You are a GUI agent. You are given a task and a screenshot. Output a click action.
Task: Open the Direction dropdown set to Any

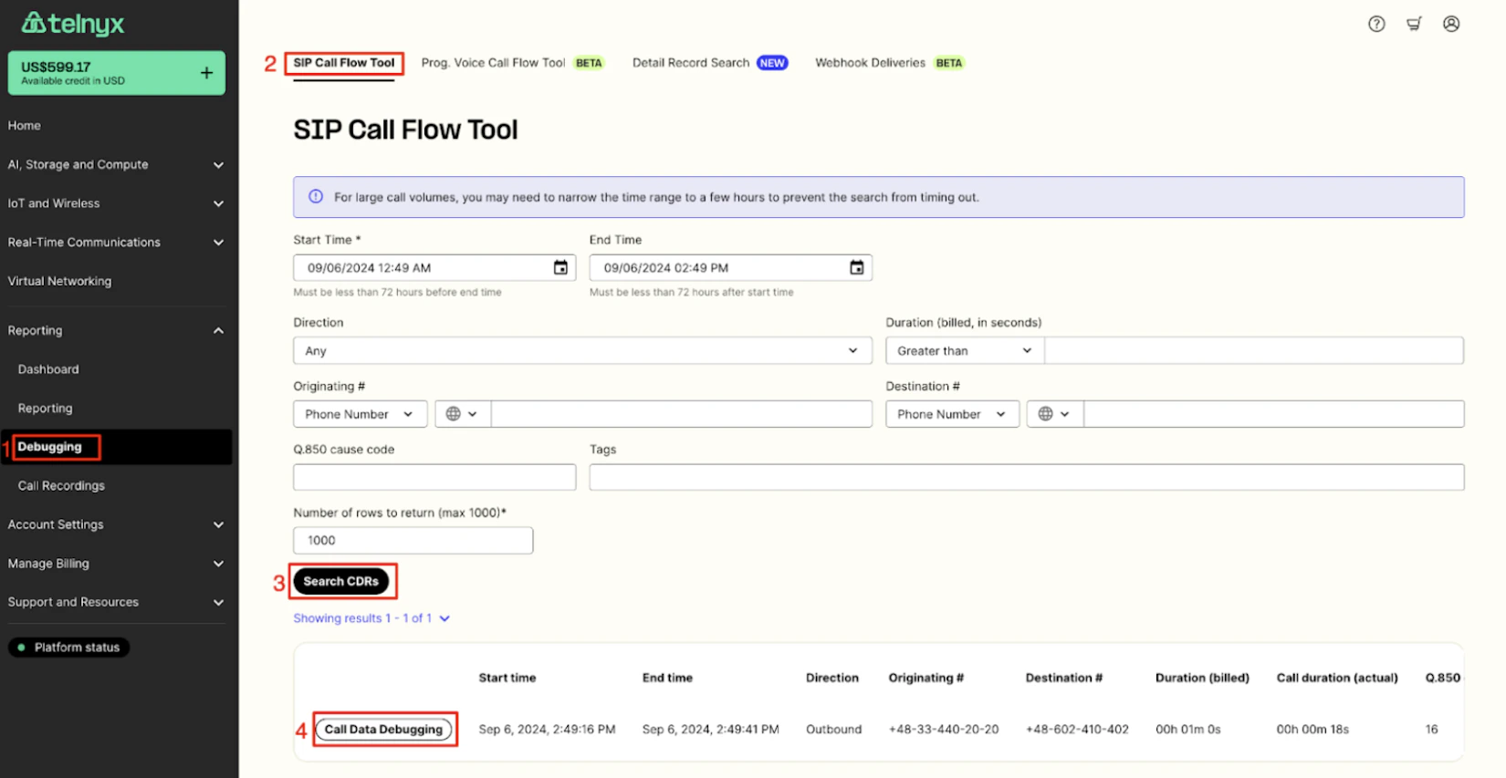[x=582, y=350]
